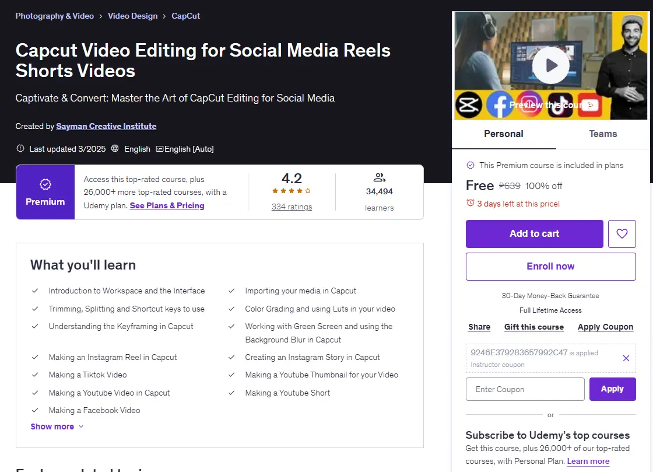This screenshot has height=472, width=653.
Task: Click Gift this course
Action: [x=534, y=327]
